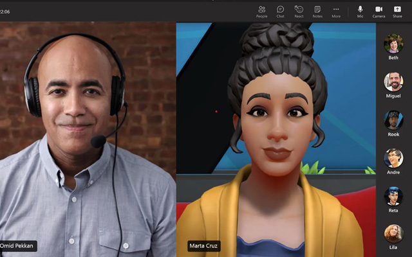
Task: Choose Andre's avatar in participant list
Action: click(393, 157)
